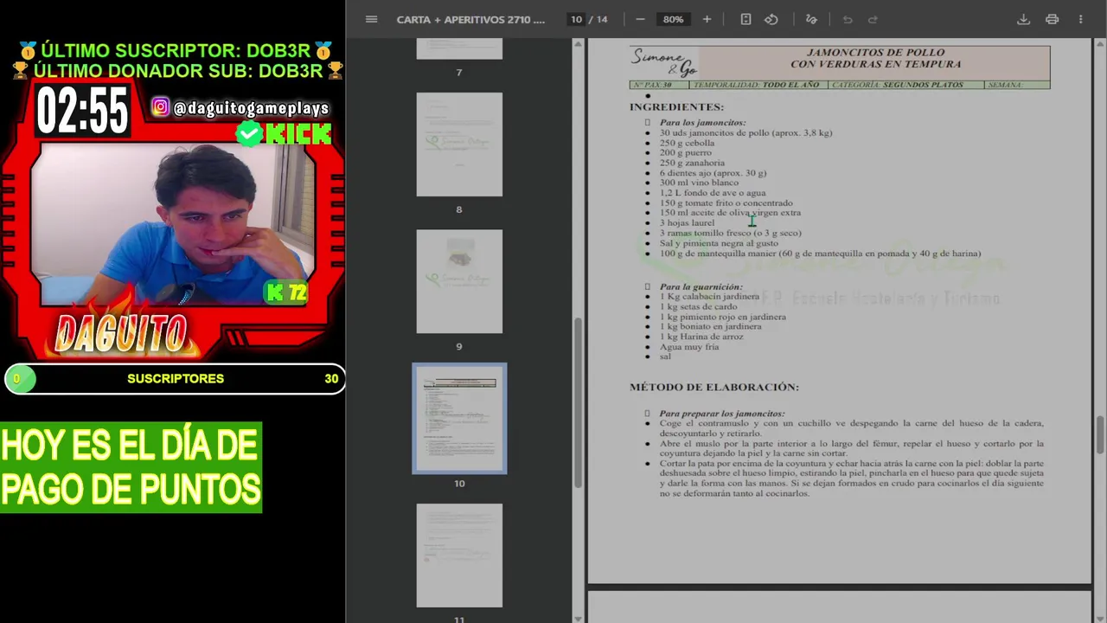Image resolution: width=1107 pixels, height=623 pixels.
Task: Click the fit to page icon
Action: coord(745,19)
